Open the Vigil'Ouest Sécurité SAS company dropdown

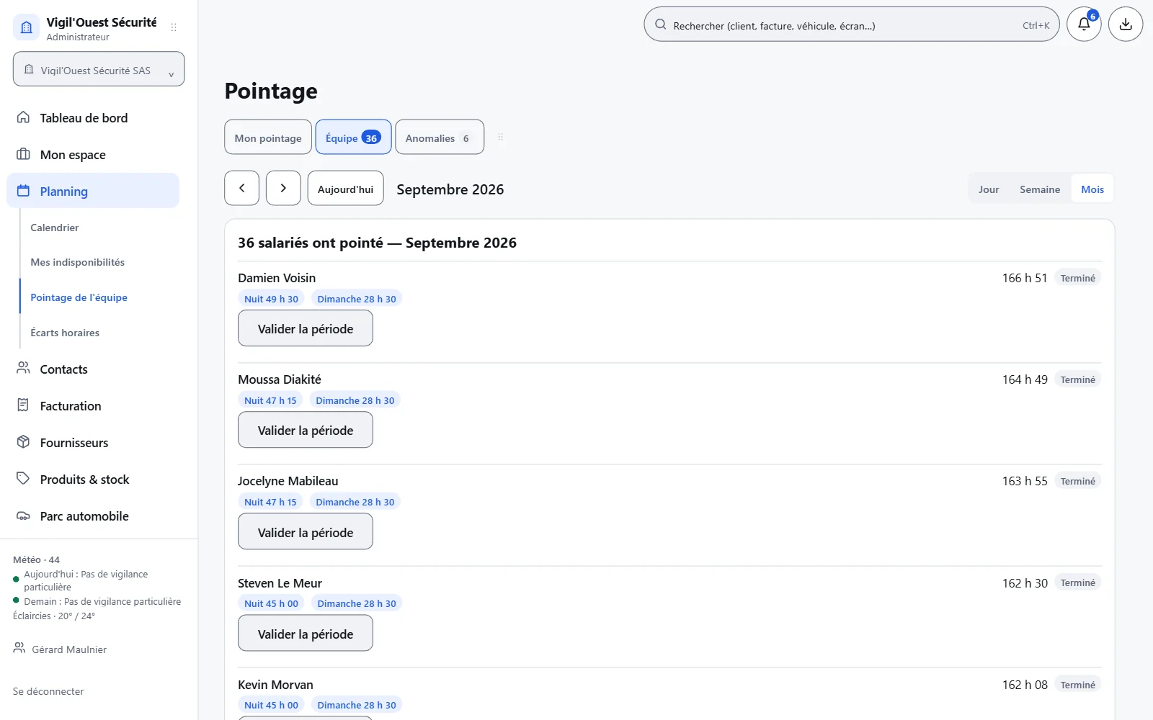coord(99,69)
